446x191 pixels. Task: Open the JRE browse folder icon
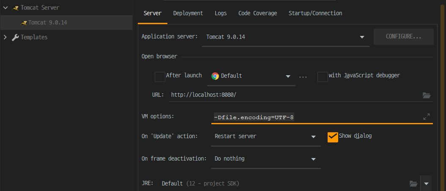[x=413, y=183]
